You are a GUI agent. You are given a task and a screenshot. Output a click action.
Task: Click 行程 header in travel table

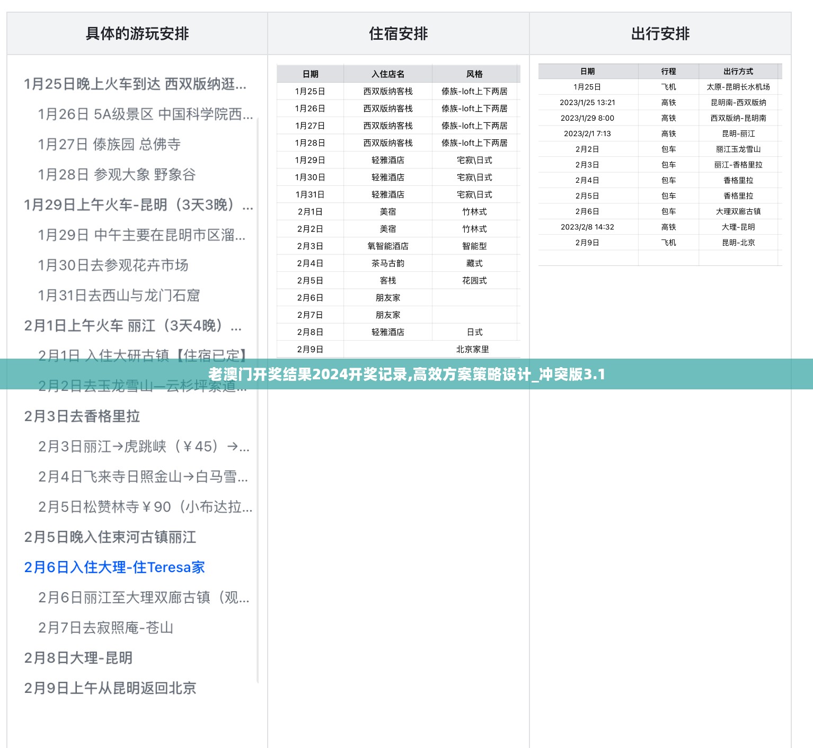point(668,72)
